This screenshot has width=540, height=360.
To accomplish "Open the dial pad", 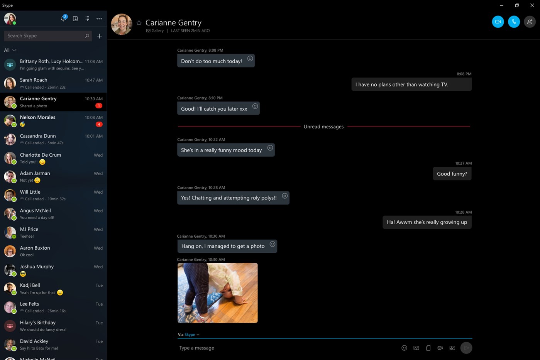I will 87,19.
